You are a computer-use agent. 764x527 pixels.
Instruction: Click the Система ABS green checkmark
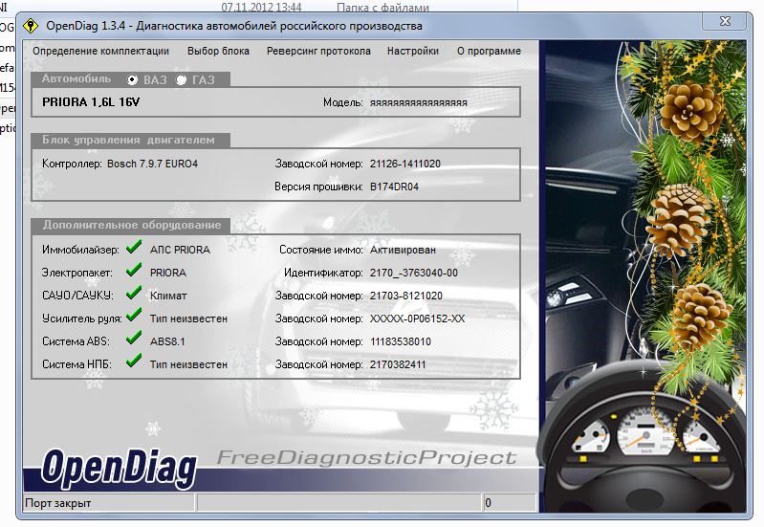tap(134, 339)
